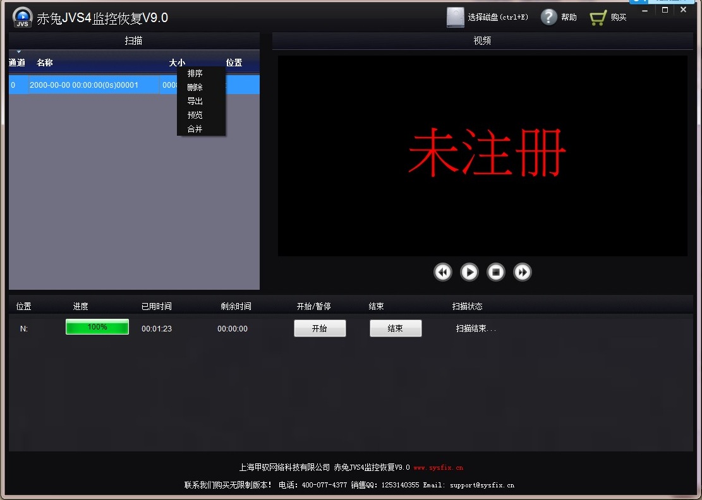Image resolution: width=702 pixels, height=500 pixels.
Task: Click the 开始/暂停 column header
Action: click(314, 306)
